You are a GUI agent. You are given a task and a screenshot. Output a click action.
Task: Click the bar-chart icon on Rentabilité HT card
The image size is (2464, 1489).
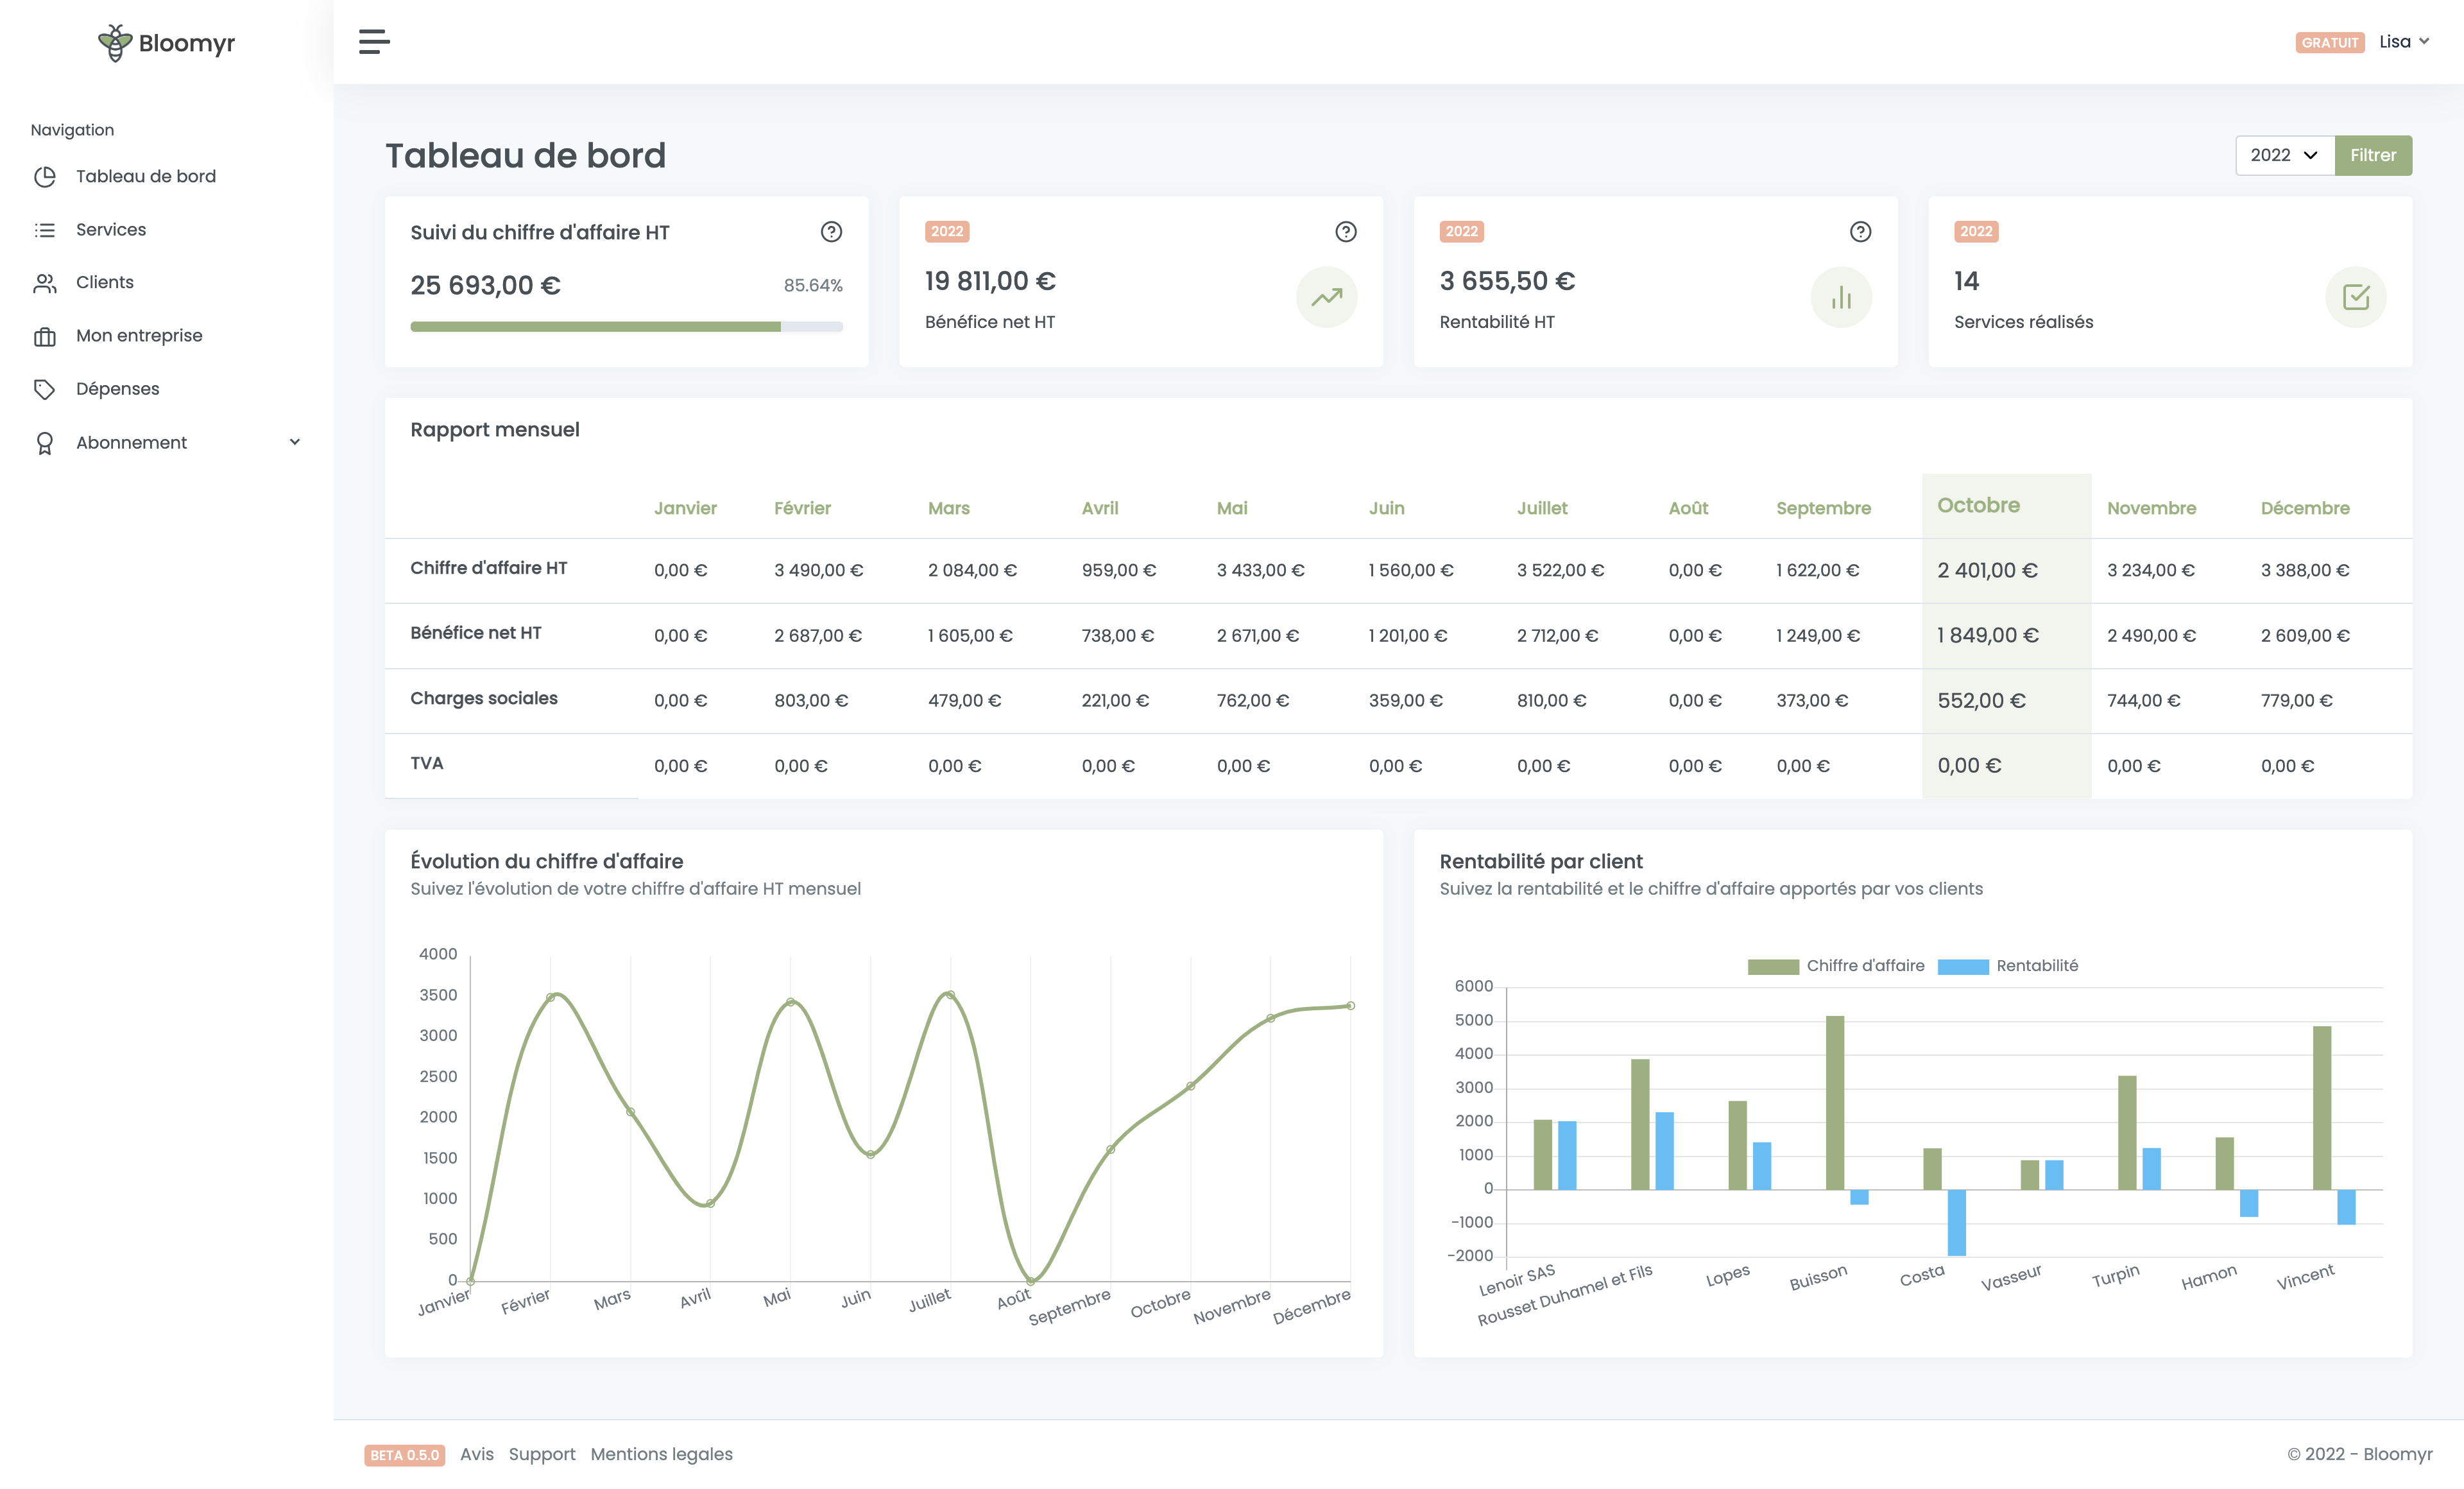click(x=1841, y=297)
